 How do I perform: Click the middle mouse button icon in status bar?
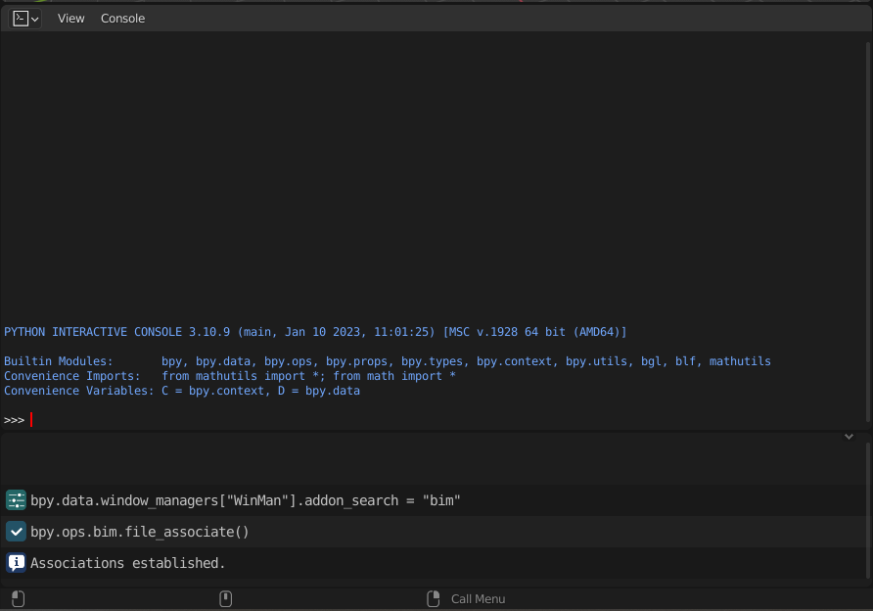[225, 598]
